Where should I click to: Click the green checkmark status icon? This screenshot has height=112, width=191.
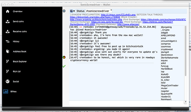64,66
